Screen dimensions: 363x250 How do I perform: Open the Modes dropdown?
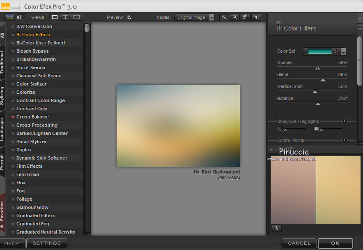(x=195, y=17)
